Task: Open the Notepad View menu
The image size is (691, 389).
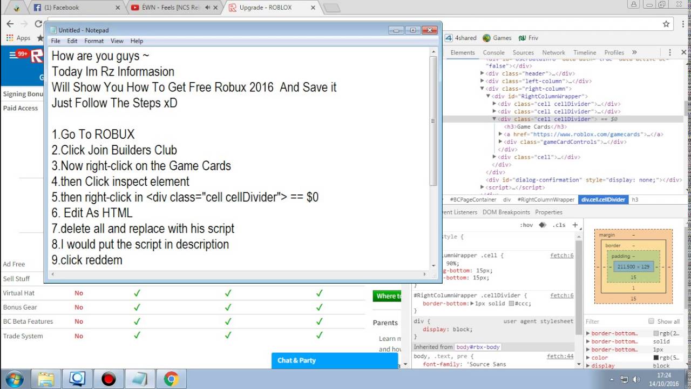Action: pos(117,41)
